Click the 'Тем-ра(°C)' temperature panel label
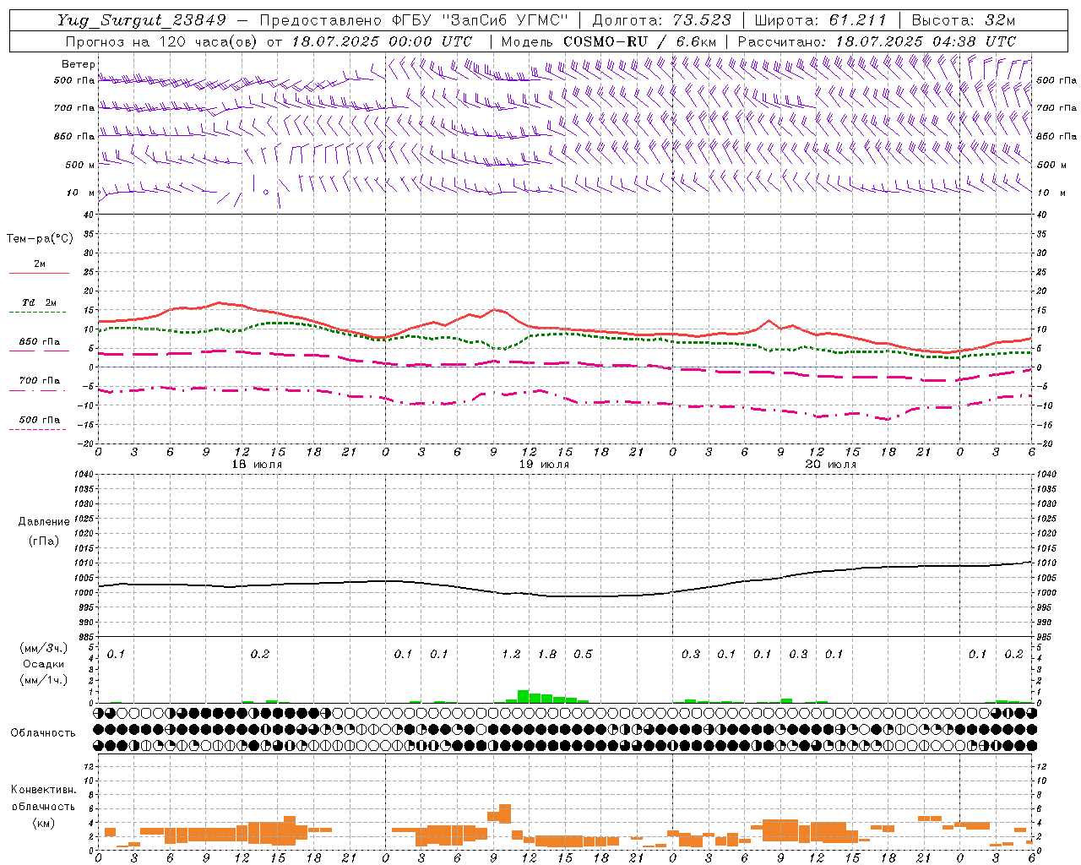The image size is (1081, 865). click(40, 239)
